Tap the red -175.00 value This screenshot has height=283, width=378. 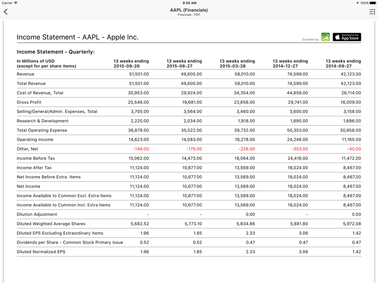[x=194, y=149]
